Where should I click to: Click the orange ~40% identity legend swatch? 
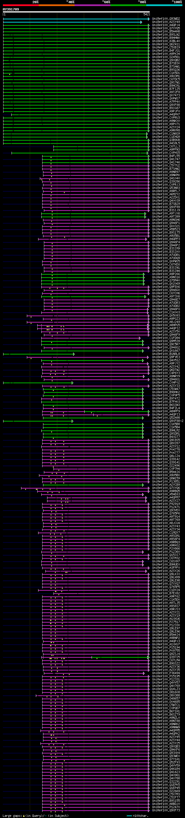(57, 5)
